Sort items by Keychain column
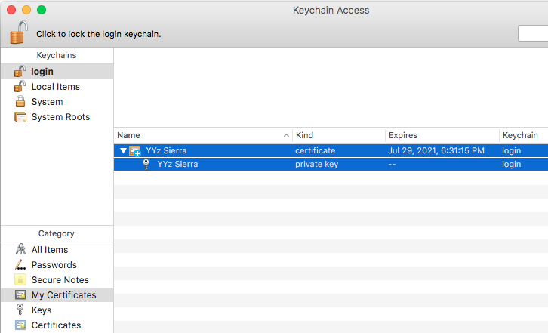The height and width of the screenshot is (333, 548). tap(522, 135)
